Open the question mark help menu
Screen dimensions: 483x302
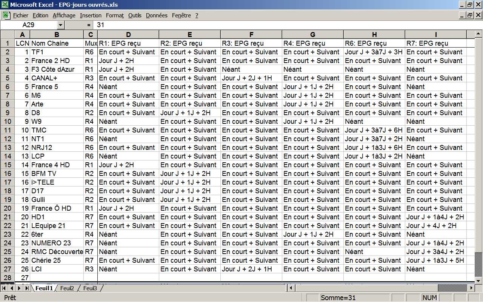click(197, 15)
